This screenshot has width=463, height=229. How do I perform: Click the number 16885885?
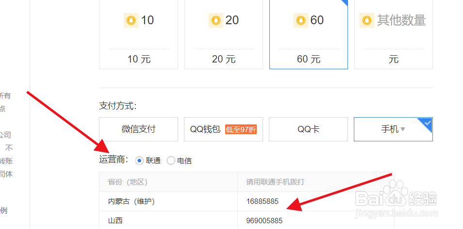coord(263,201)
